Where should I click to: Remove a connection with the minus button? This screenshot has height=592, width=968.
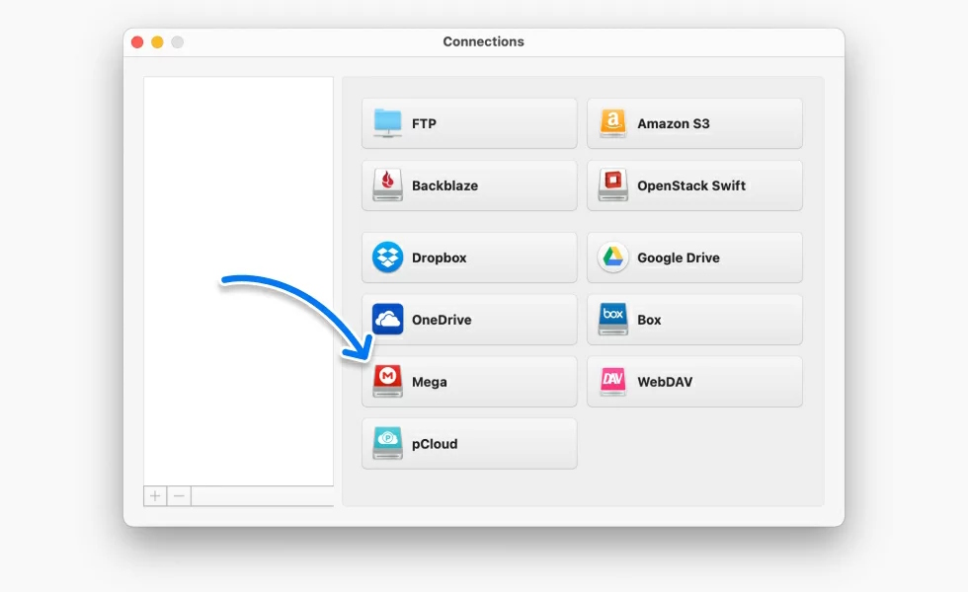click(179, 495)
